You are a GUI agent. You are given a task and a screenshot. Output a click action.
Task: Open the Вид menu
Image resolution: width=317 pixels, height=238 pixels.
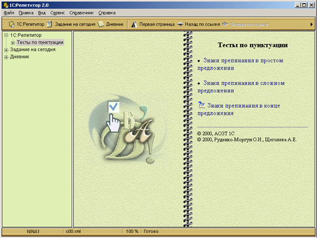[42, 12]
